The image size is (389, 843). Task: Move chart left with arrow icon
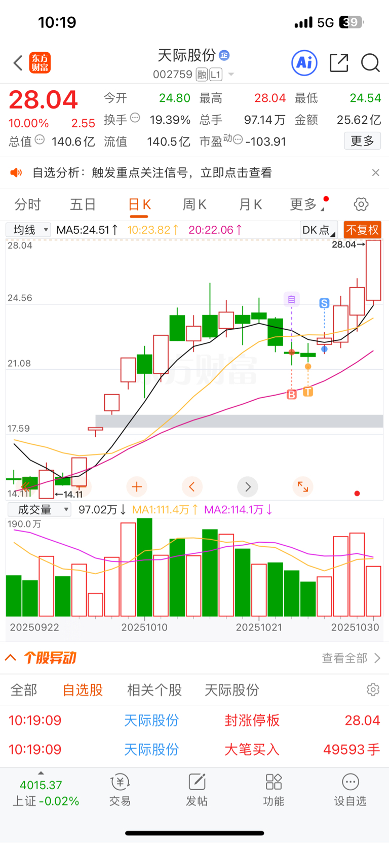[192, 487]
